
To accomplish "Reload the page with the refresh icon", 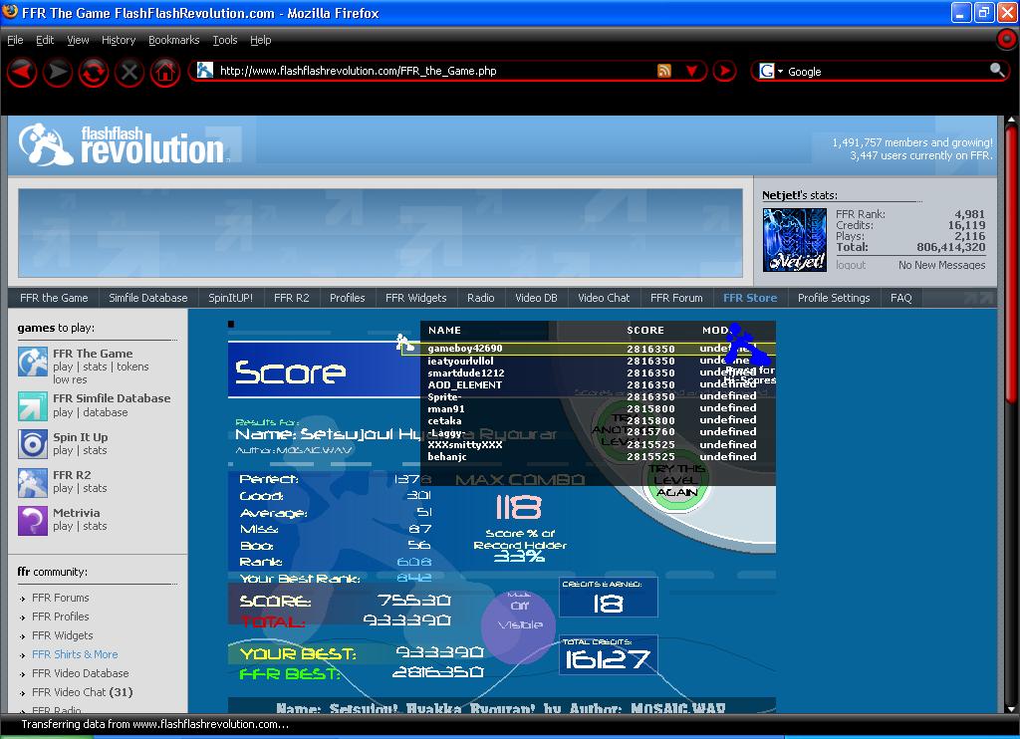I will tap(93, 72).
